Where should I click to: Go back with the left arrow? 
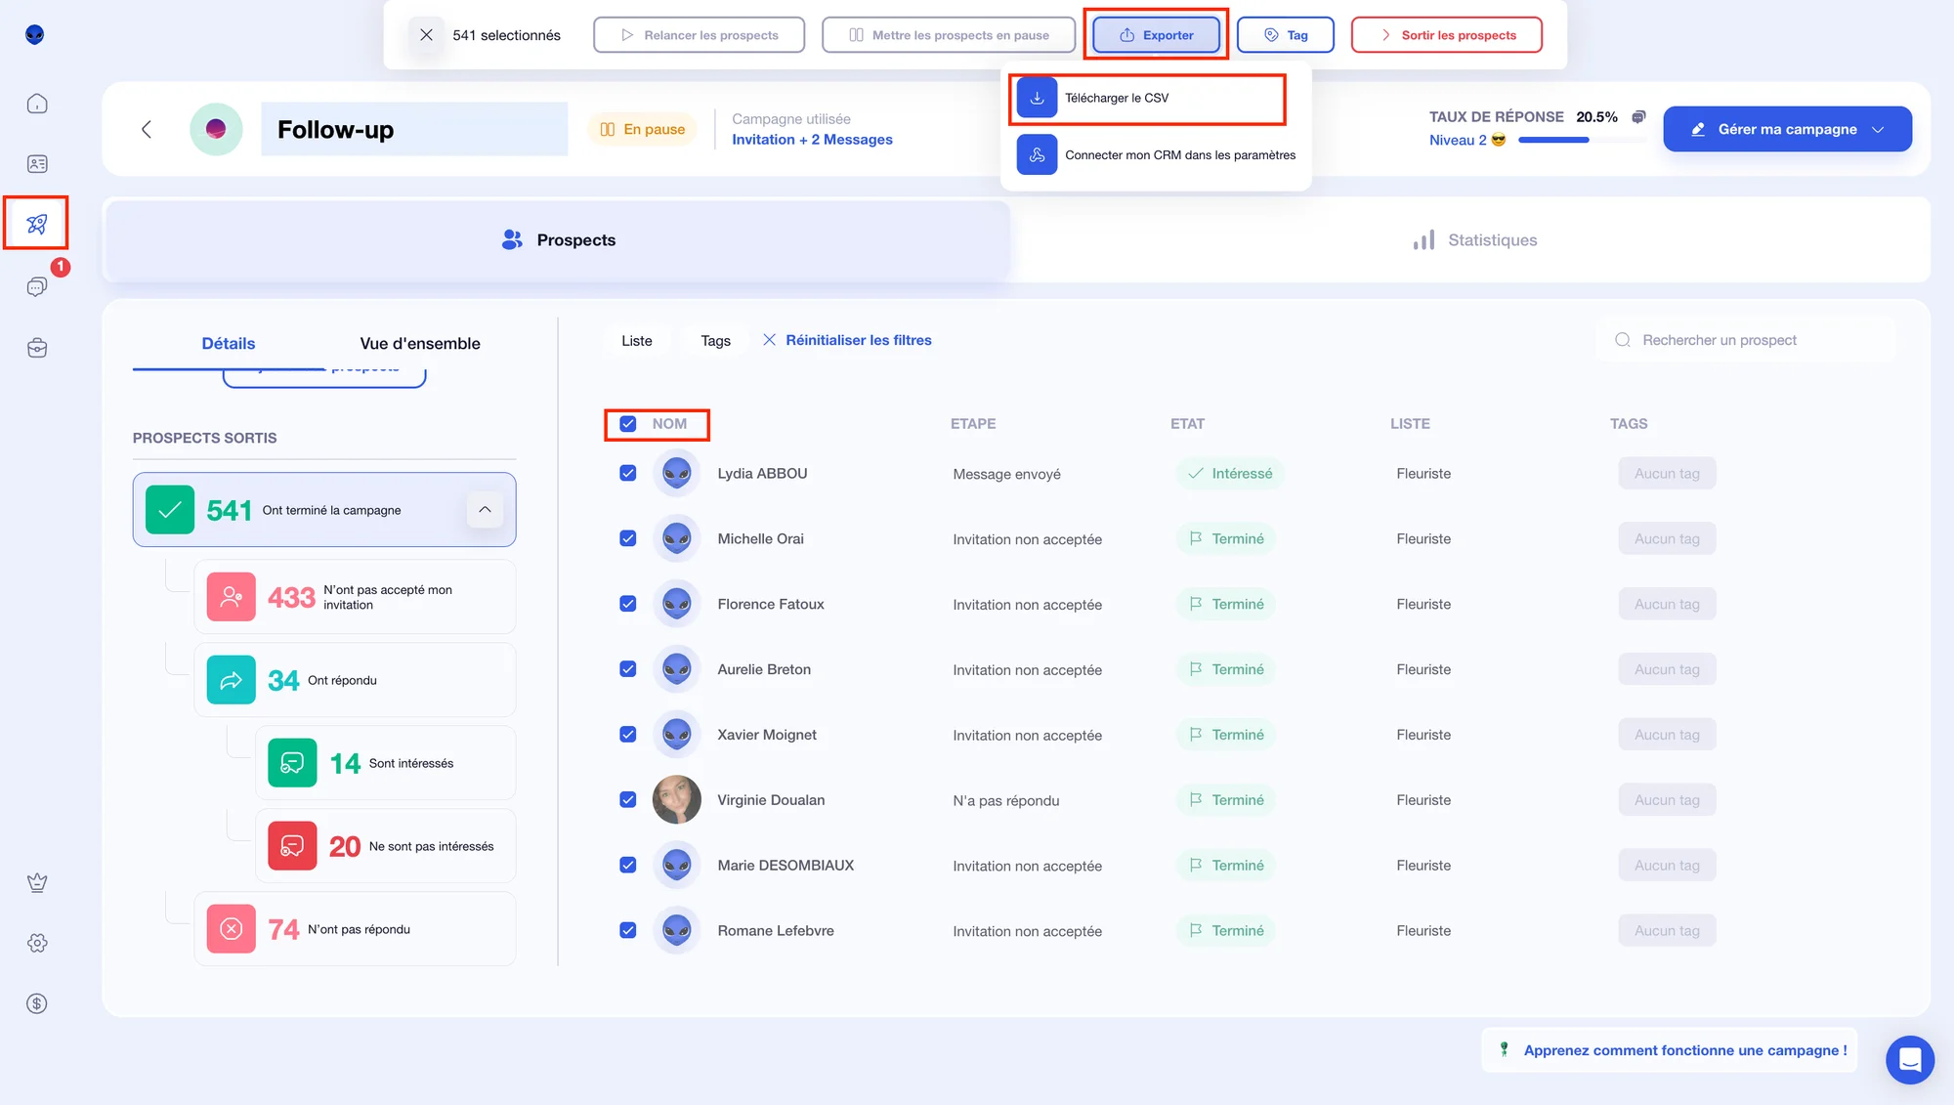[147, 129]
